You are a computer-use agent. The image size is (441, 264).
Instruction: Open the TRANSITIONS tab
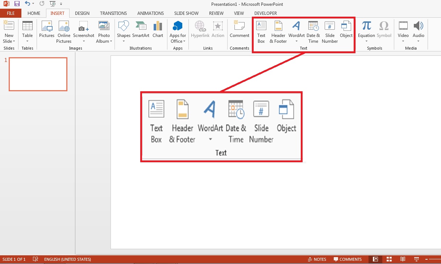pos(113,13)
